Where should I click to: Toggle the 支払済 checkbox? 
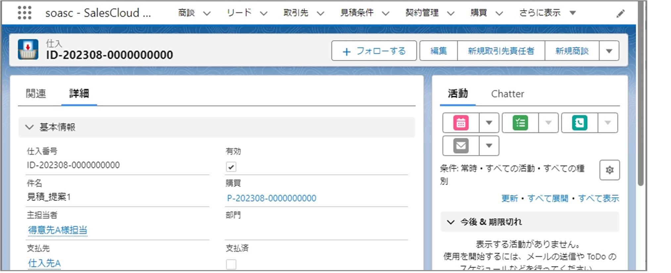coord(231,264)
